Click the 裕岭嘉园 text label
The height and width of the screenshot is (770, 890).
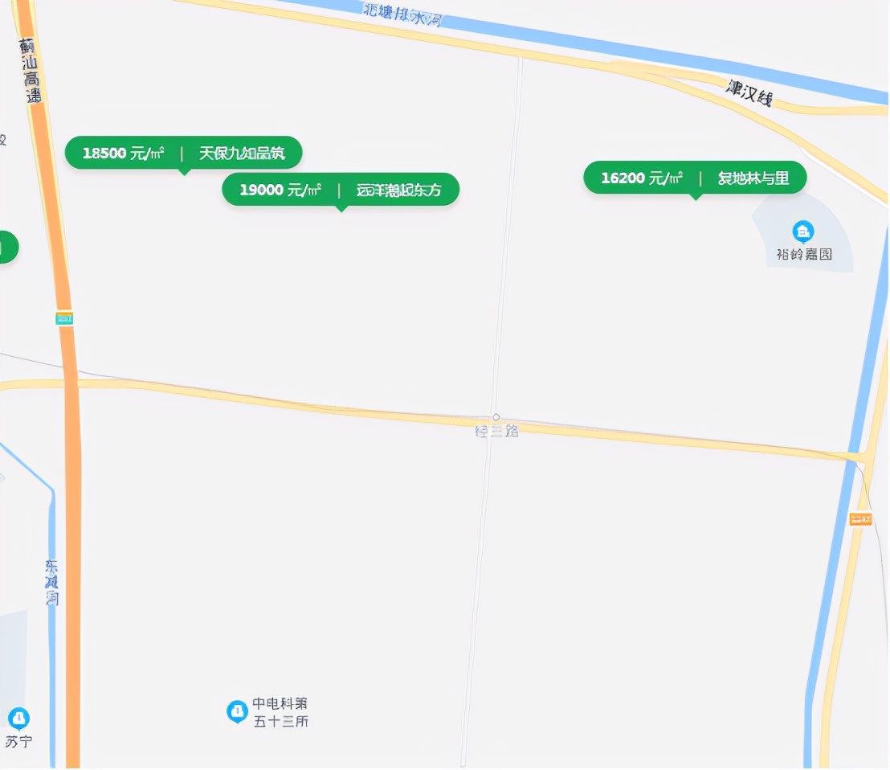(804, 255)
